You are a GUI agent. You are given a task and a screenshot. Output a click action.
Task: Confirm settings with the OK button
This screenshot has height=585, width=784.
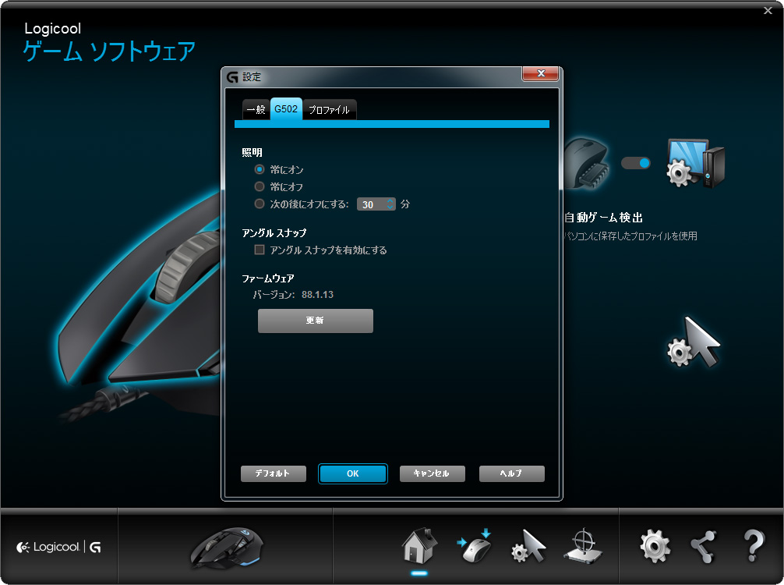[352, 473]
